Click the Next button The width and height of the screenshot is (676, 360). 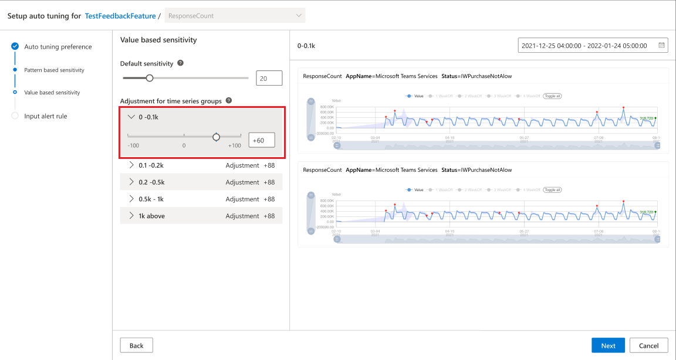(608, 345)
